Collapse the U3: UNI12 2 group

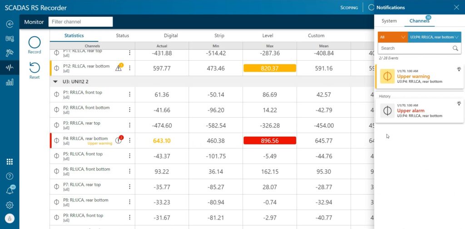pos(55,81)
